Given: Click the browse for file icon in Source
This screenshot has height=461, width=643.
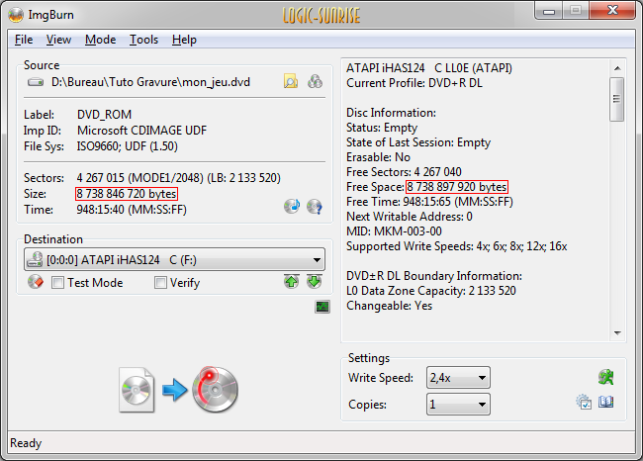Looking at the screenshot, I should tap(291, 82).
